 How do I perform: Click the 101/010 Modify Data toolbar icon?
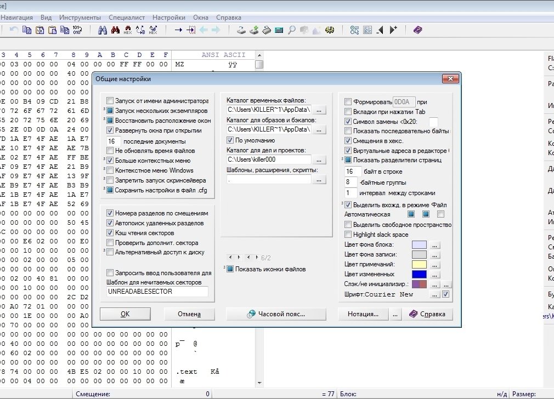(77, 30)
